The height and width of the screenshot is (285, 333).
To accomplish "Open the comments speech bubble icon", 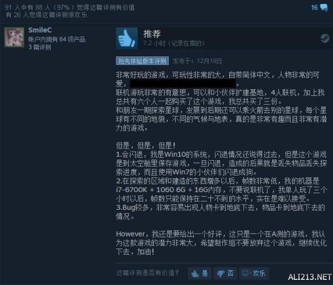I will point(324,8).
